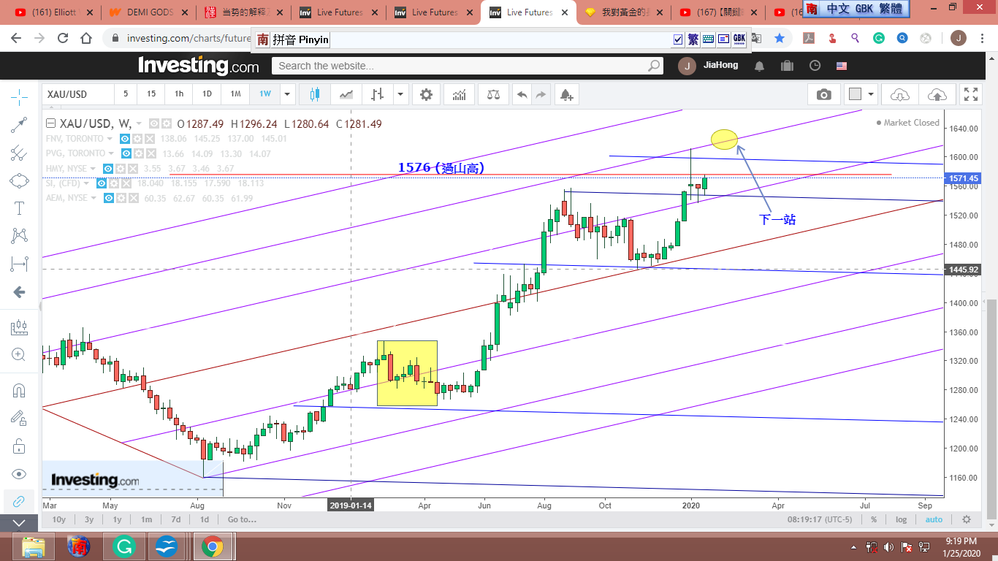Expand the time interval dropdown arrow
The height and width of the screenshot is (561, 998).
click(288, 94)
